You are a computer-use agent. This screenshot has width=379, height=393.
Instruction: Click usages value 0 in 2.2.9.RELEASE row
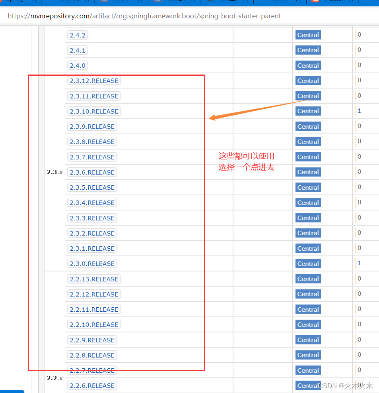pyautogui.click(x=359, y=339)
